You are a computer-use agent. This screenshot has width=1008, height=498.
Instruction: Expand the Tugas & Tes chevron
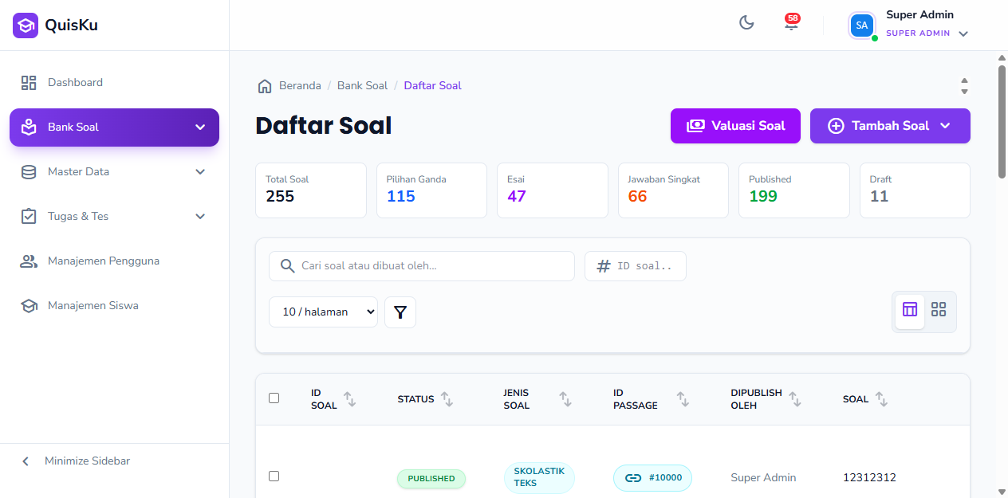[200, 217]
